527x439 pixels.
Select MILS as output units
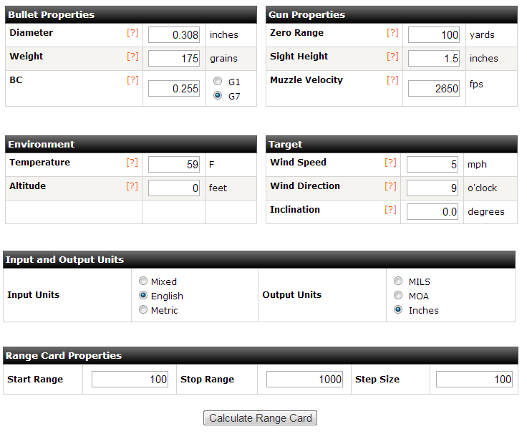[398, 281]
